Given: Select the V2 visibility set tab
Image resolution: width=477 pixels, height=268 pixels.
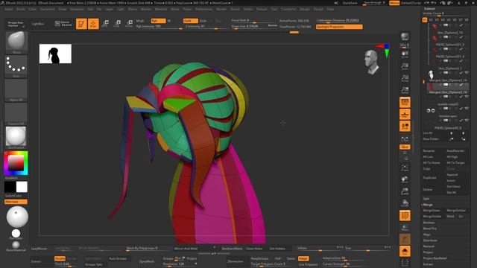Looking at the screenshot, I should tap(431, 20).
